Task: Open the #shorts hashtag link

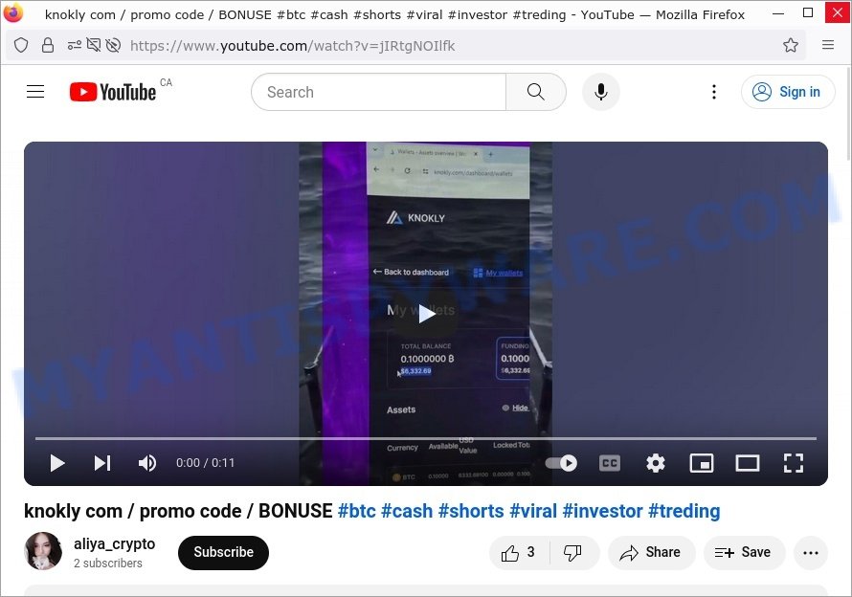Action: tap(471, 511)
